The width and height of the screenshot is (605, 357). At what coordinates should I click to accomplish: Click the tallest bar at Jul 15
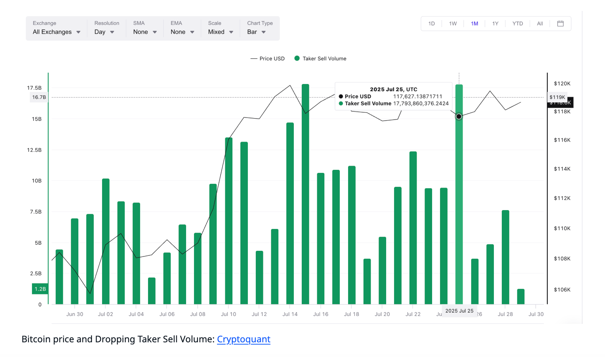pyautogui.click(x=306, y=196)
